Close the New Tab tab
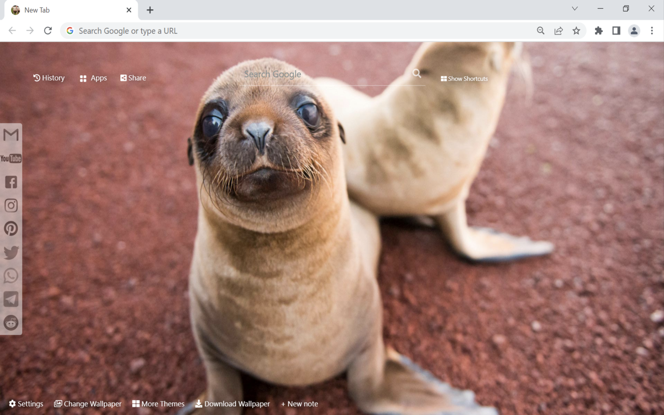 click(129, 10)
